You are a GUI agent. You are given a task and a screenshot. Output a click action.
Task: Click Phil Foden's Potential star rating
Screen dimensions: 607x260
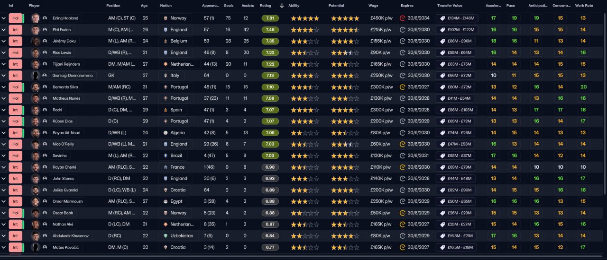345,30
